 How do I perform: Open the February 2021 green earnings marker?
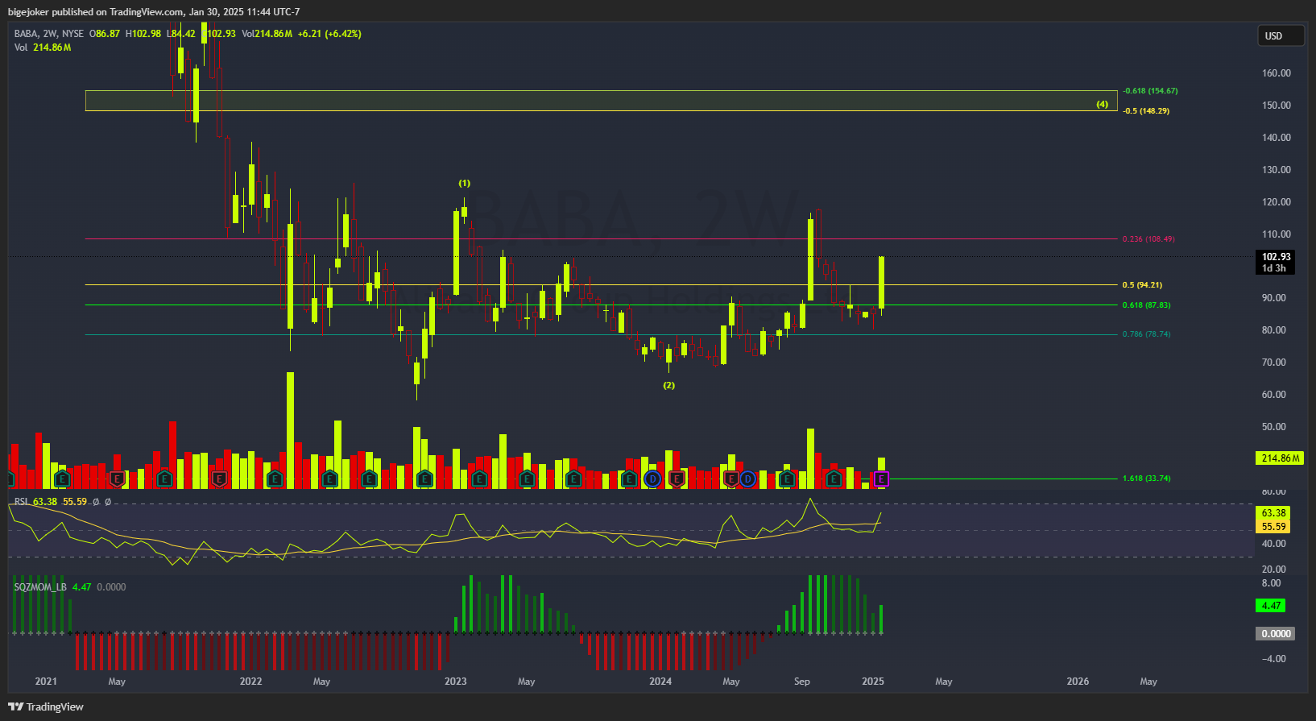tap(62, 479)
